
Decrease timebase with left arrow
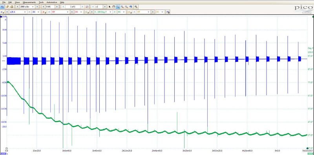17,7
